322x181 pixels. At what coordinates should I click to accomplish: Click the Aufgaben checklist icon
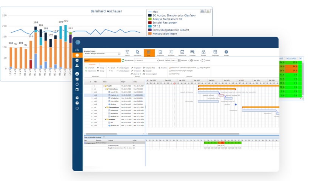(171, 53)
